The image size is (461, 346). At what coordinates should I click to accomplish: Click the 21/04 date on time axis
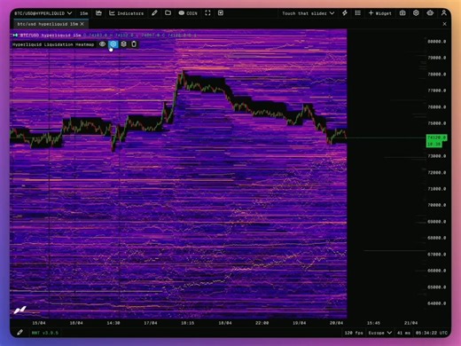point(410,323)
